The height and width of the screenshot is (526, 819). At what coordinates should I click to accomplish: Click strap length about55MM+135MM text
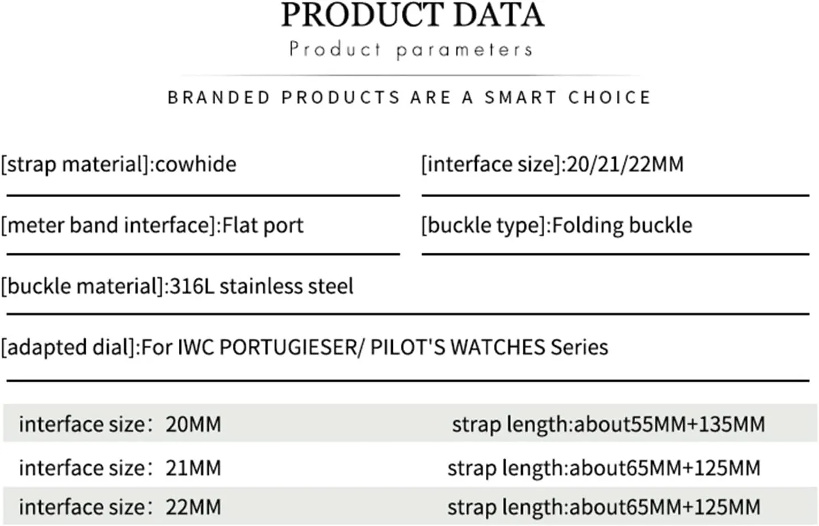pyautogui.click(x=608, y=424)
